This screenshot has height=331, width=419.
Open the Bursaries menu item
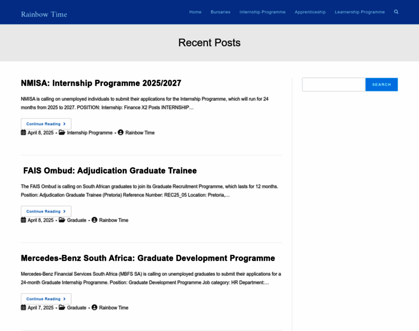pyautogui.click(x=221, y=12)
